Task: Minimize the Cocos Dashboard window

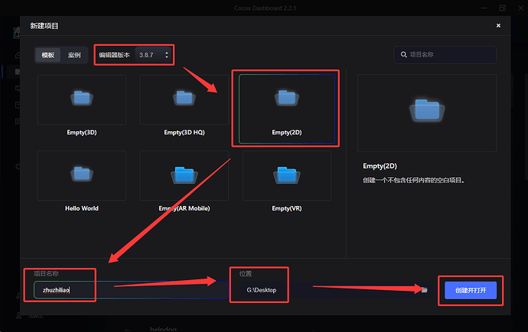Action: tap(484, 8)
